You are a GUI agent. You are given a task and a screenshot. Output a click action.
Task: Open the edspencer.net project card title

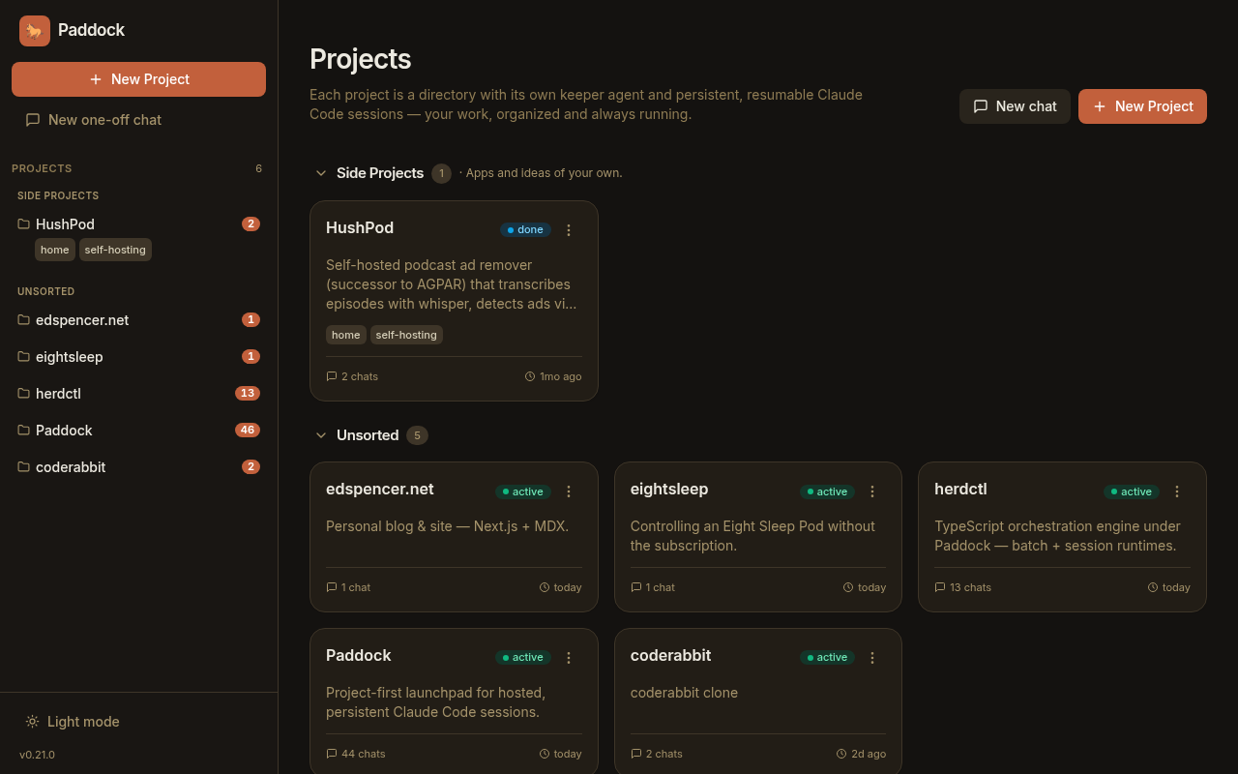(x=380, y=490)
